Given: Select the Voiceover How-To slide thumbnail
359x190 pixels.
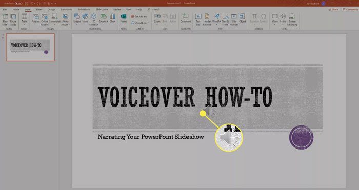Looking at the screenshot, I should click(x=30, y=48).
